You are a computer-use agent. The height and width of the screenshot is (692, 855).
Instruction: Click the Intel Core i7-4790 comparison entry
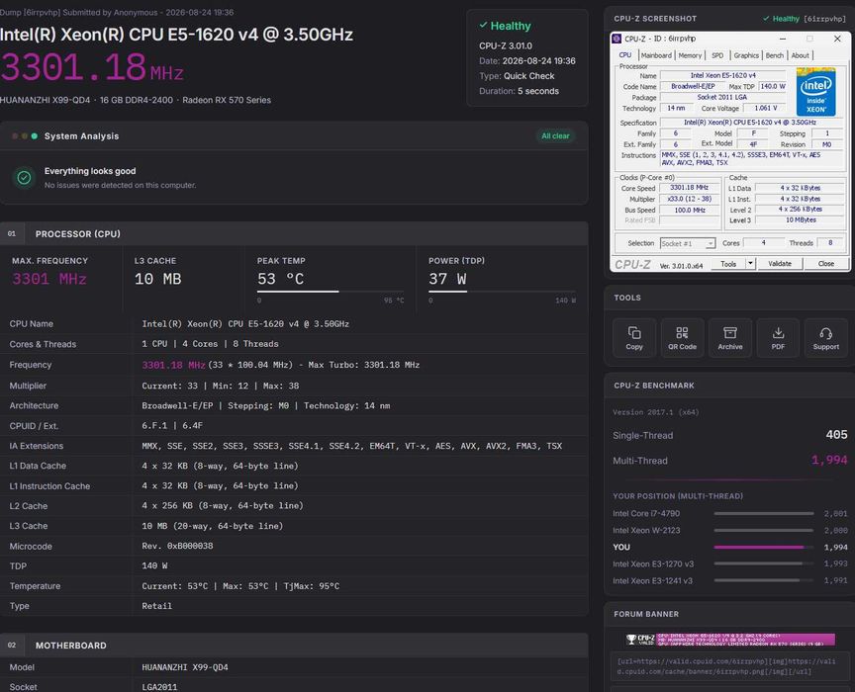click(x=729, y=513)
